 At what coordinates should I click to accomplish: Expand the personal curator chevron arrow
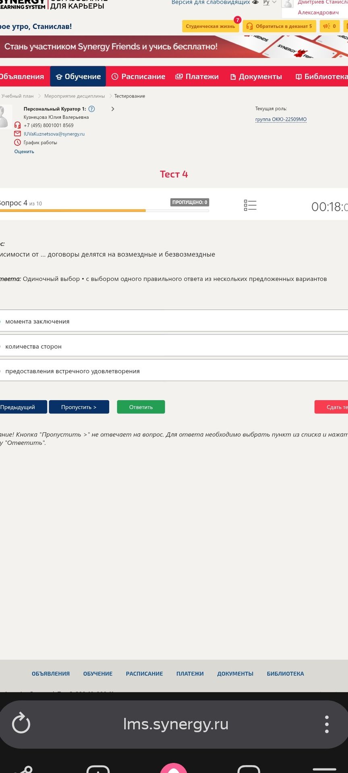point(113,109)
